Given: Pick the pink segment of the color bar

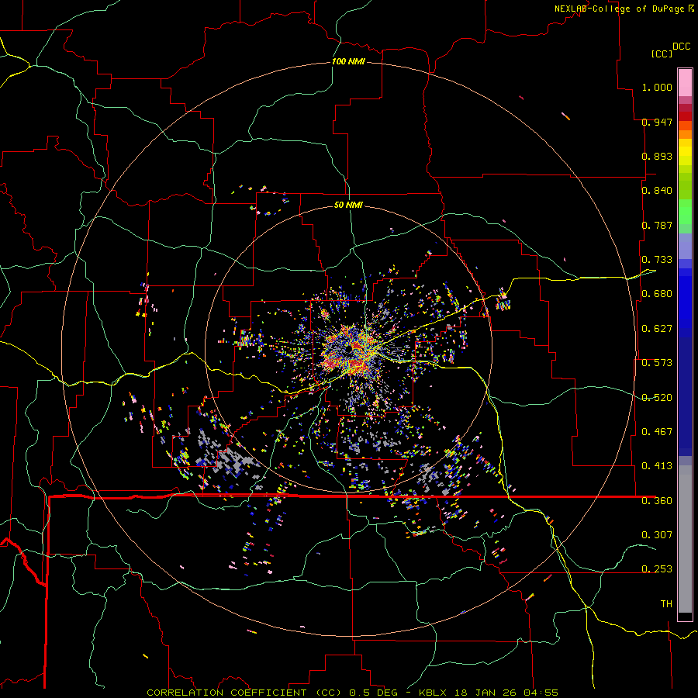Looking at the screenshot, I should click(685, 82).
